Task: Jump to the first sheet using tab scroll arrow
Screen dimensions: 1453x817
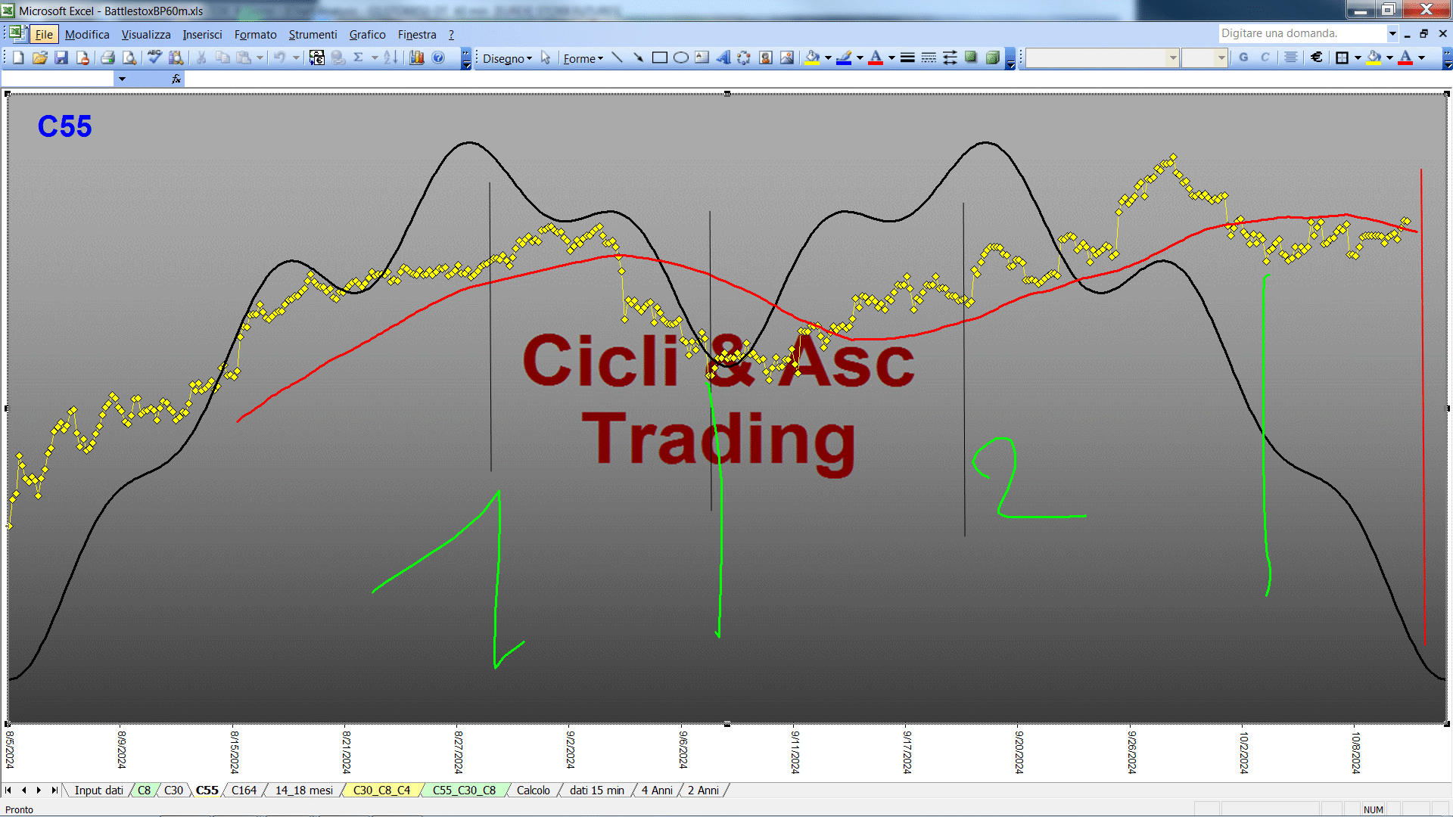Action: 8,791
